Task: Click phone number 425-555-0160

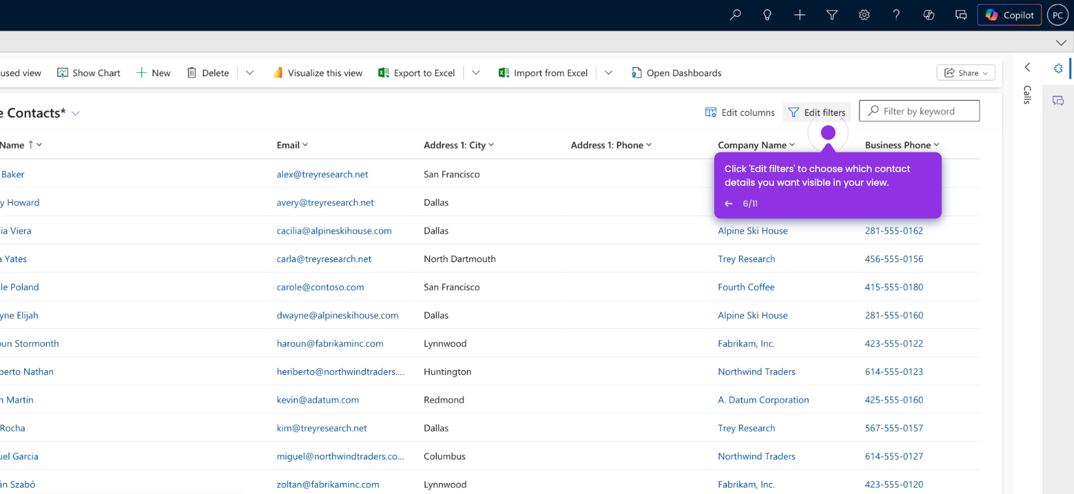Action: click(x=893, y=400)
